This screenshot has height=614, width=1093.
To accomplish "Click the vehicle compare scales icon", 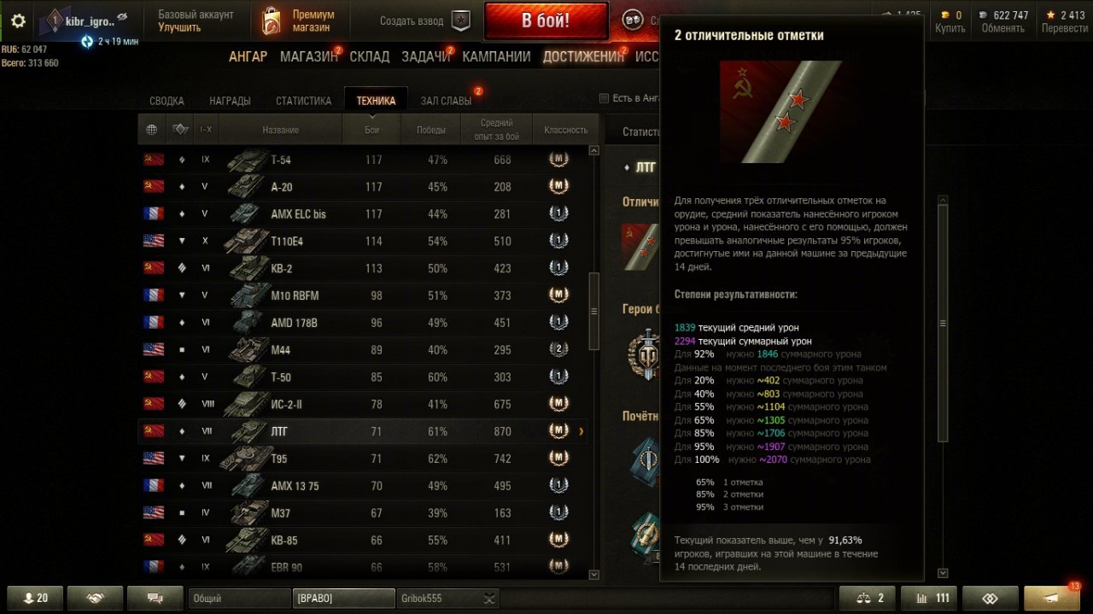I will [x=868, y=598].
